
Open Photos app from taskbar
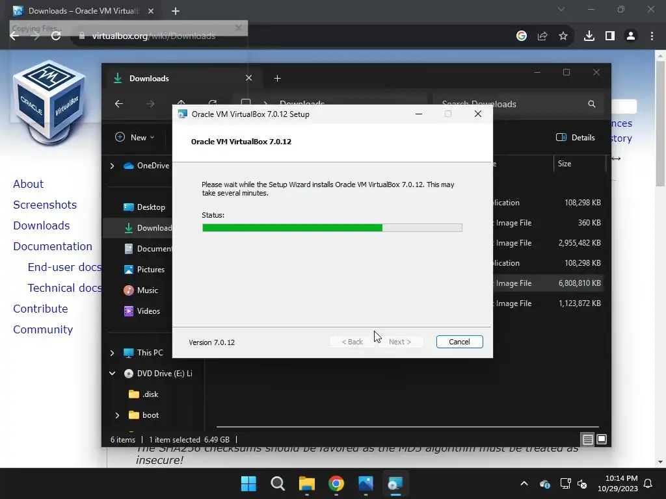366,483
